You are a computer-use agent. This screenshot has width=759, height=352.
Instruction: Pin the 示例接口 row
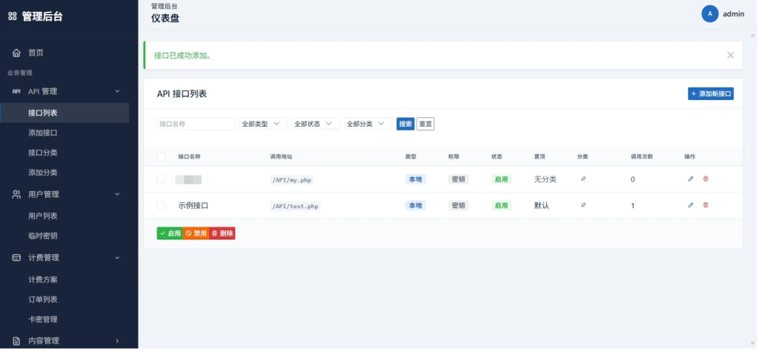coord(583,205)
